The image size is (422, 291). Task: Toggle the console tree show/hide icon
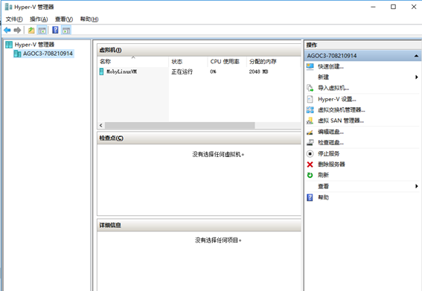click(42, 31)
